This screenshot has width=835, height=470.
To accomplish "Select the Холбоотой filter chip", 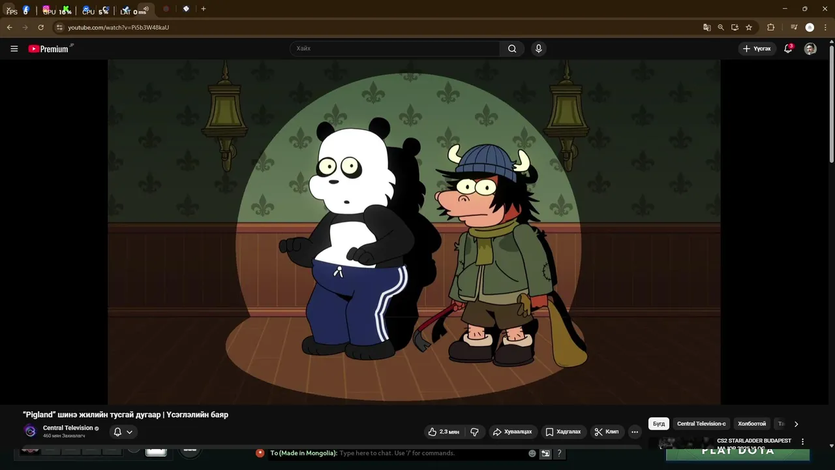I will pos(751,424).
